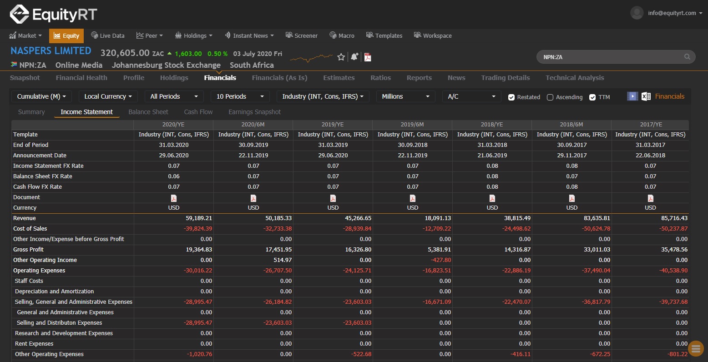Open the 2018/YE document PDF icon
708x362 pixels.
pyautogui.click(x=492, y=198)
